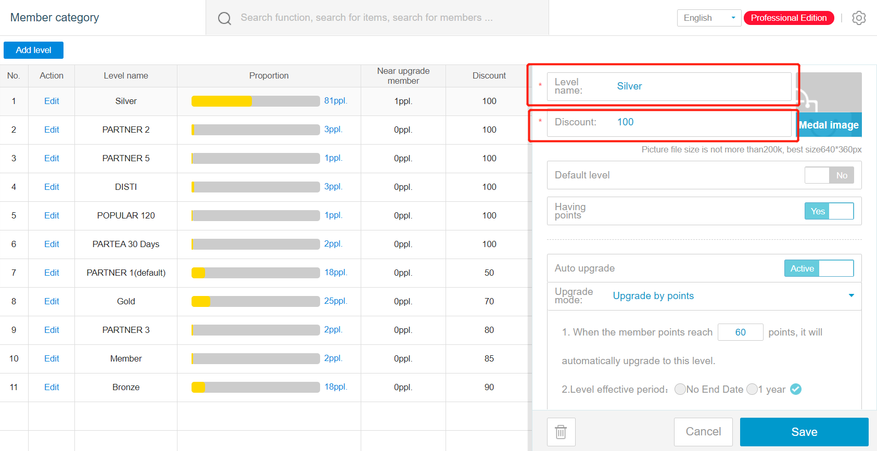Image resolution: width=877 pixels, height=451 pixels.
Task: Edit the PARTNER 5 level
Action: tap(52, 158)
